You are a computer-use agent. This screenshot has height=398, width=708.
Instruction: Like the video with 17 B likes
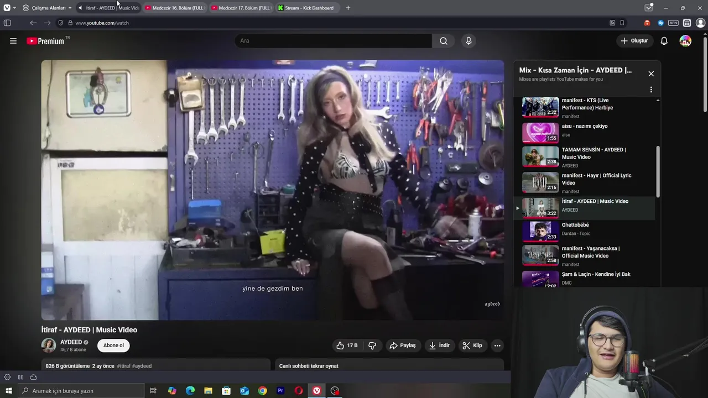point(347,345)
